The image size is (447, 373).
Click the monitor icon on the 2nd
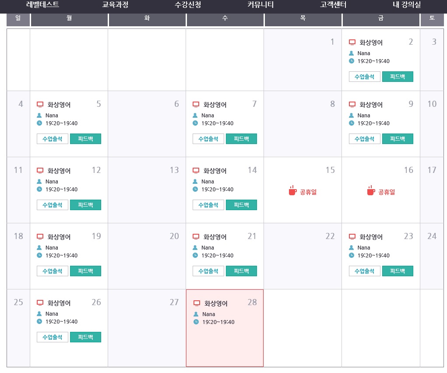[352, 42]
